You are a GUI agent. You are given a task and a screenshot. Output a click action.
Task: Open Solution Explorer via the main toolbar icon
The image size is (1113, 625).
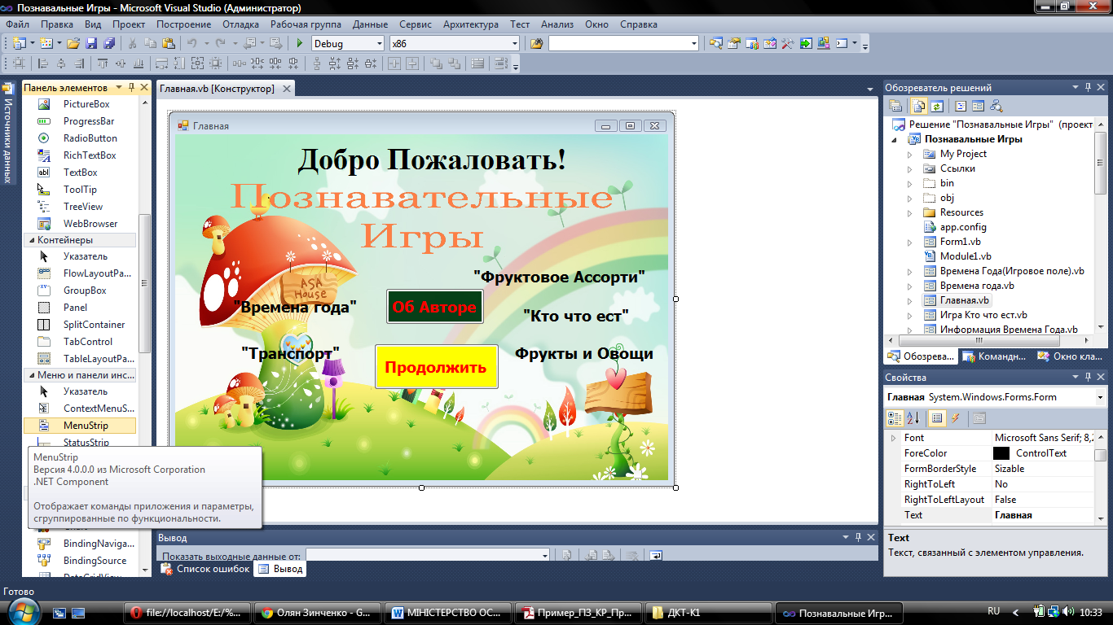(715, 43)
